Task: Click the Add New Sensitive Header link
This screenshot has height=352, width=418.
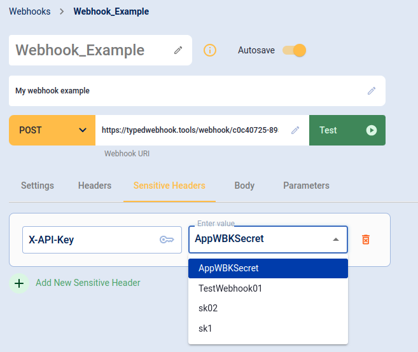Action: (88, 283)
